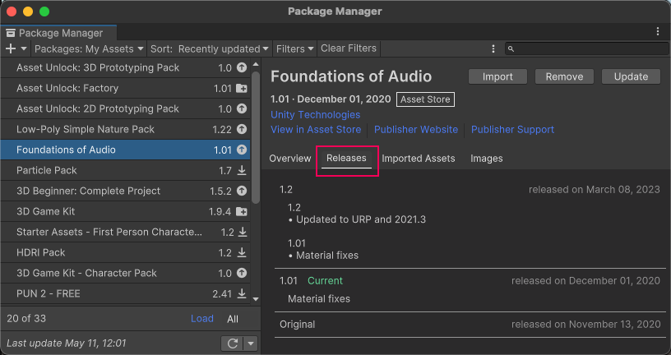Select Foundations of Audio in list
Viewport: 671px width, 355px height.
click(x=125, y=150)
